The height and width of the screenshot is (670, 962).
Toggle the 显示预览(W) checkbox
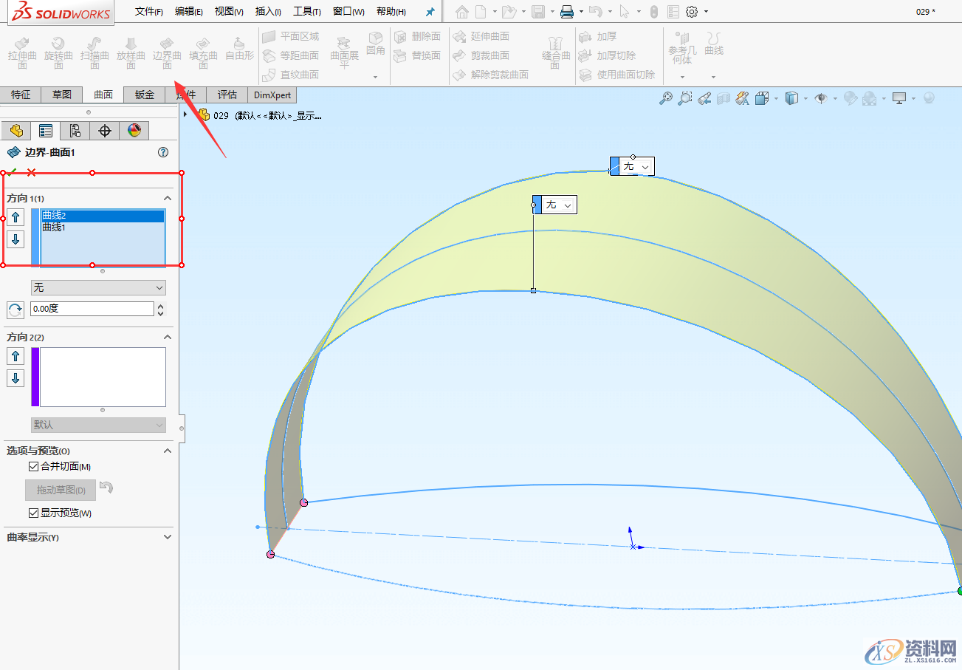coord(33,512)
